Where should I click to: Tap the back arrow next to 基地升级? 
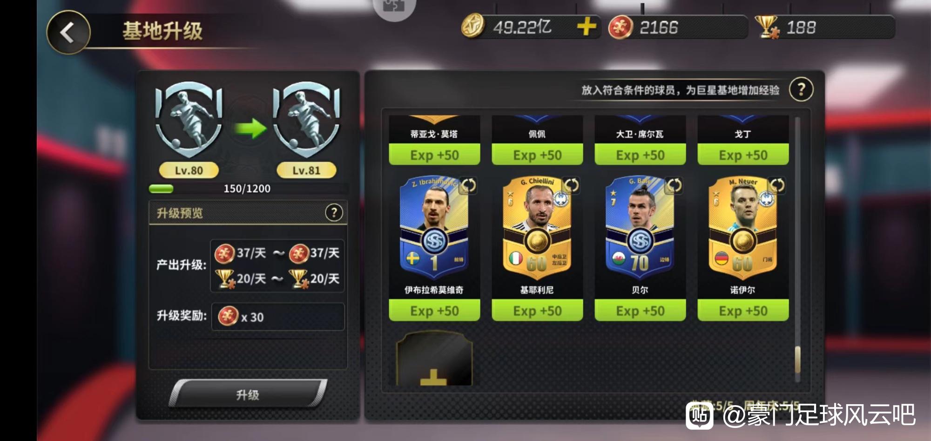click(x=68, y=33)
